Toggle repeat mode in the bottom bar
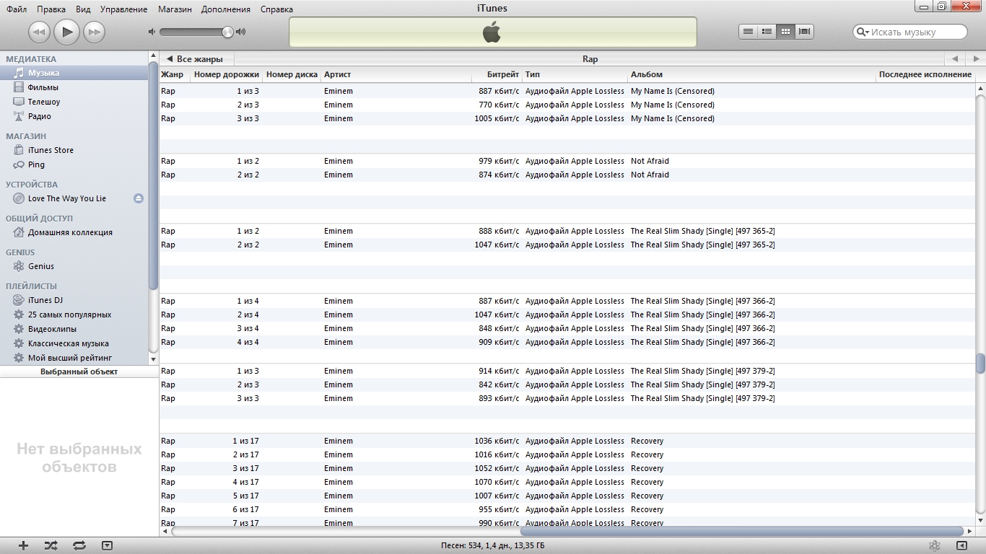Viewport: 986px width, 554px height. 79,546
